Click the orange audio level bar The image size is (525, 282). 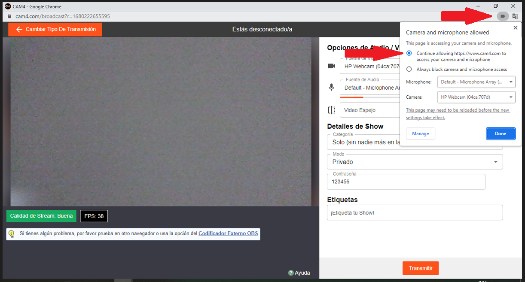point(351,97)
